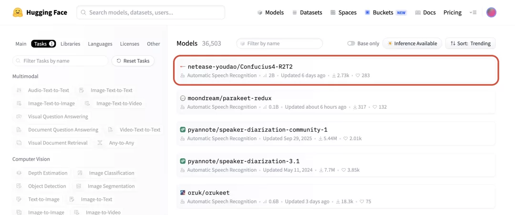
Task: Select the Image-to-Video task
Action: click(98, 212)
